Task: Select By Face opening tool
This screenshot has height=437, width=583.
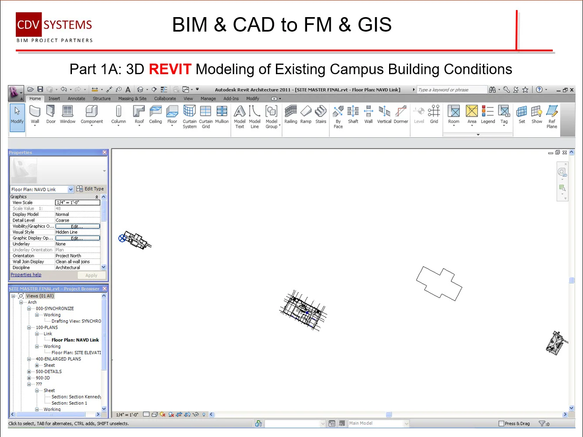Action: pyautogui.click(x=338, y=117)
